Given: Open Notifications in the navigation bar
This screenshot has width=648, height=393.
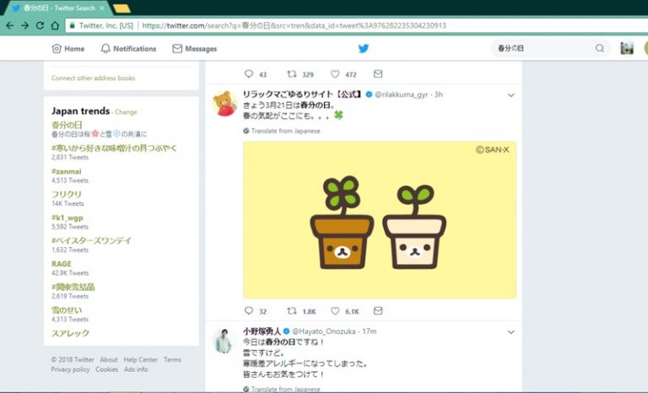Looking at the screenshot, I should pos(128,49).
